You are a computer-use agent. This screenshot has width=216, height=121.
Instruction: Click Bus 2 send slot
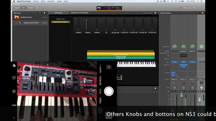coord(173,73)
